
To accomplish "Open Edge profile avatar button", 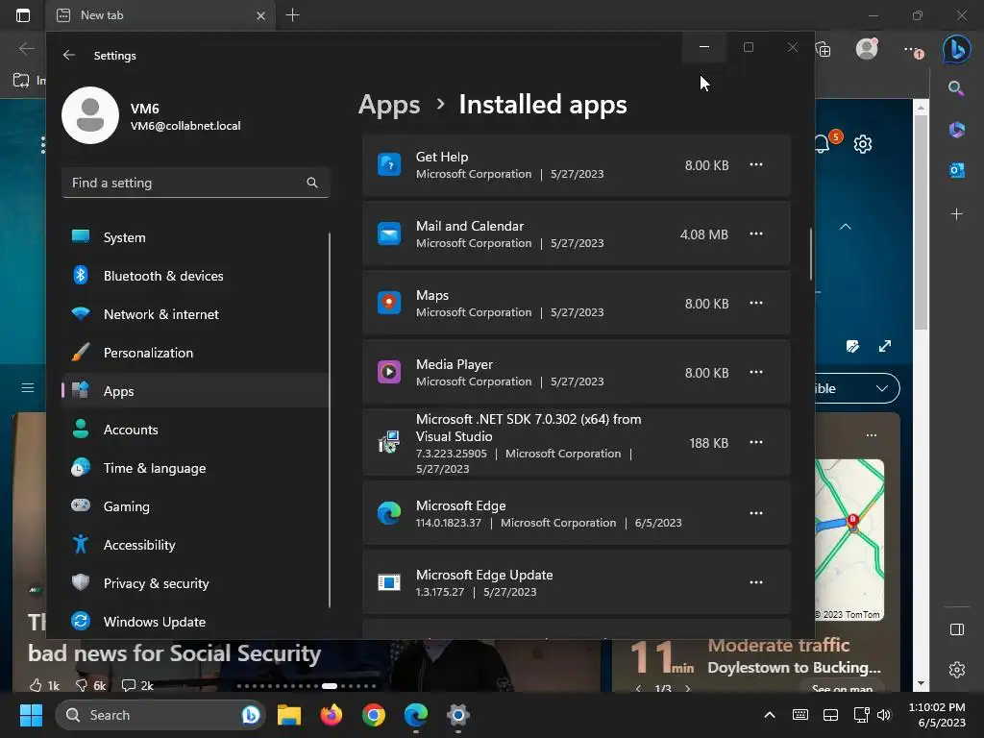I will coord(867,49).
